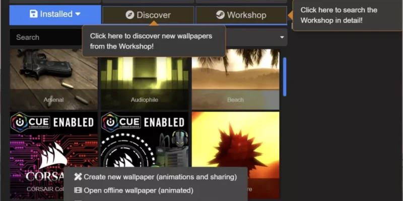Viewport: 403px width, 201px height.
Task: Select the Arsenal wallpaper thumbnail
Action: (53, 79)
